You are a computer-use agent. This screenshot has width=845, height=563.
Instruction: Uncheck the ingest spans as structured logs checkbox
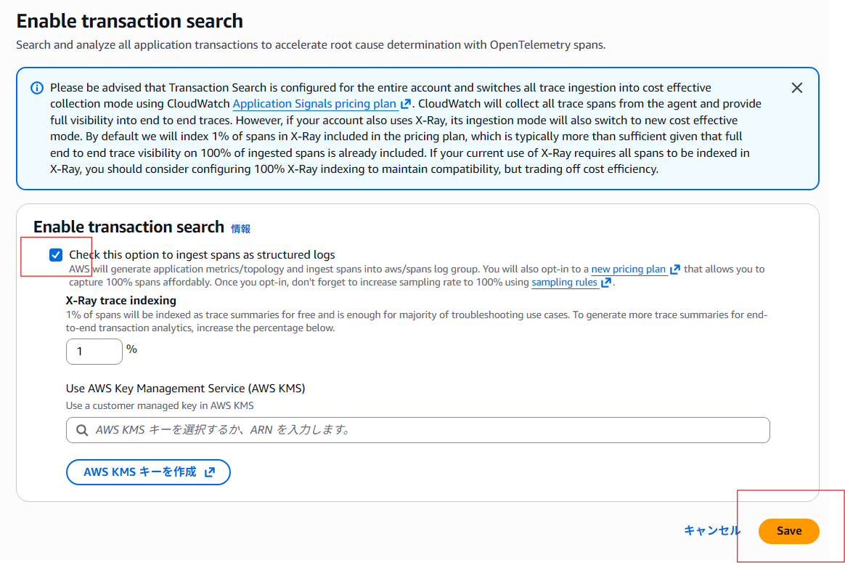click(x=56, y=255)
